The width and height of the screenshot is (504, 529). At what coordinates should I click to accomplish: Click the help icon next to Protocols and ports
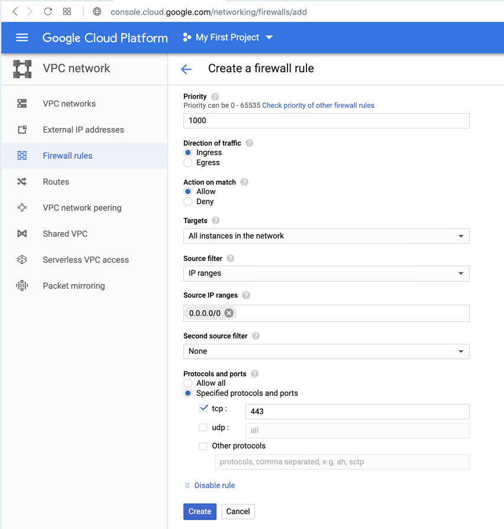[x=255, y=374]
